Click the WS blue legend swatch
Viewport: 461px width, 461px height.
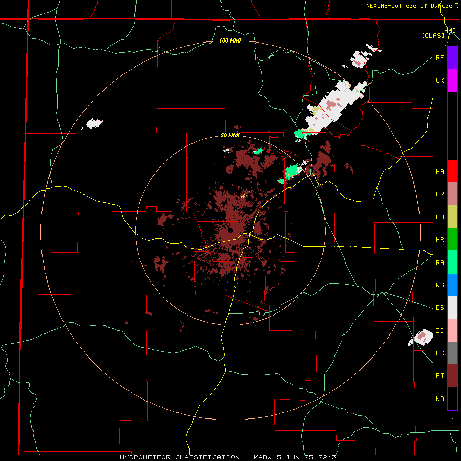point(452,285)
